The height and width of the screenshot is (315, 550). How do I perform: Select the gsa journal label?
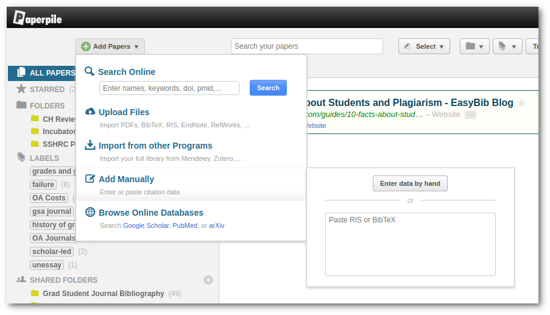click(52, 211)
